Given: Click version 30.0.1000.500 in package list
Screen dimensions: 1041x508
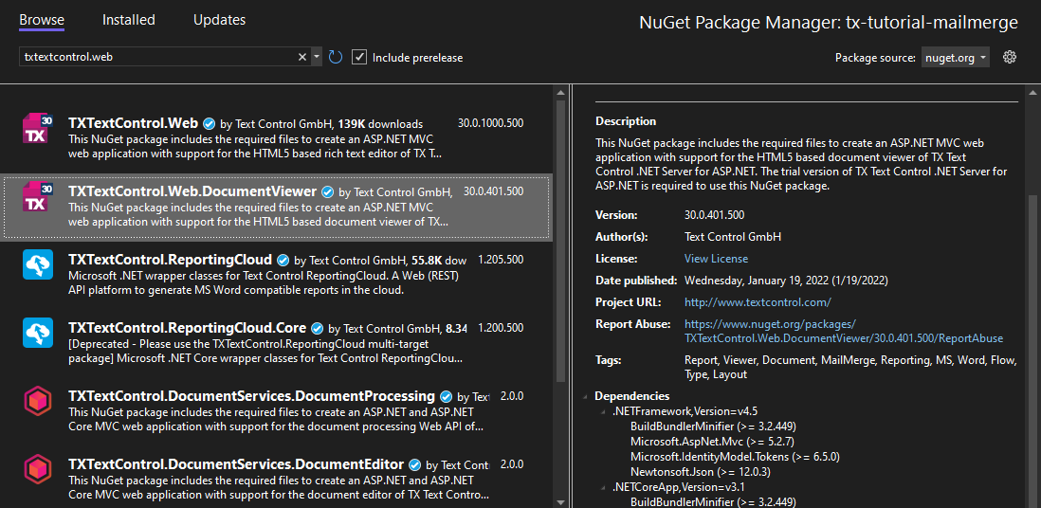Looking at the screenshot, I should click(490, 123).
